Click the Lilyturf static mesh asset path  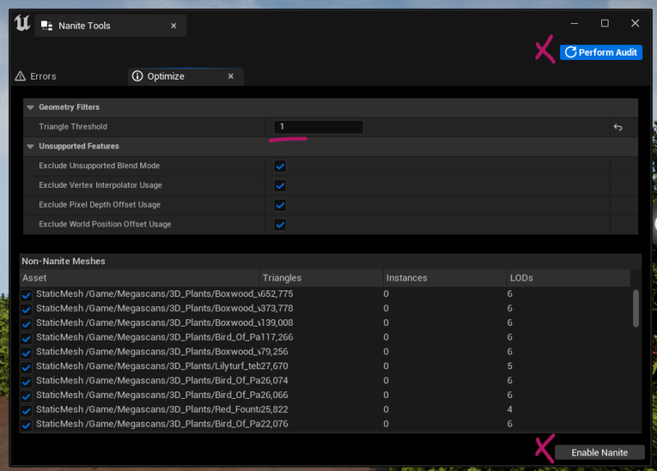point(149,366)
